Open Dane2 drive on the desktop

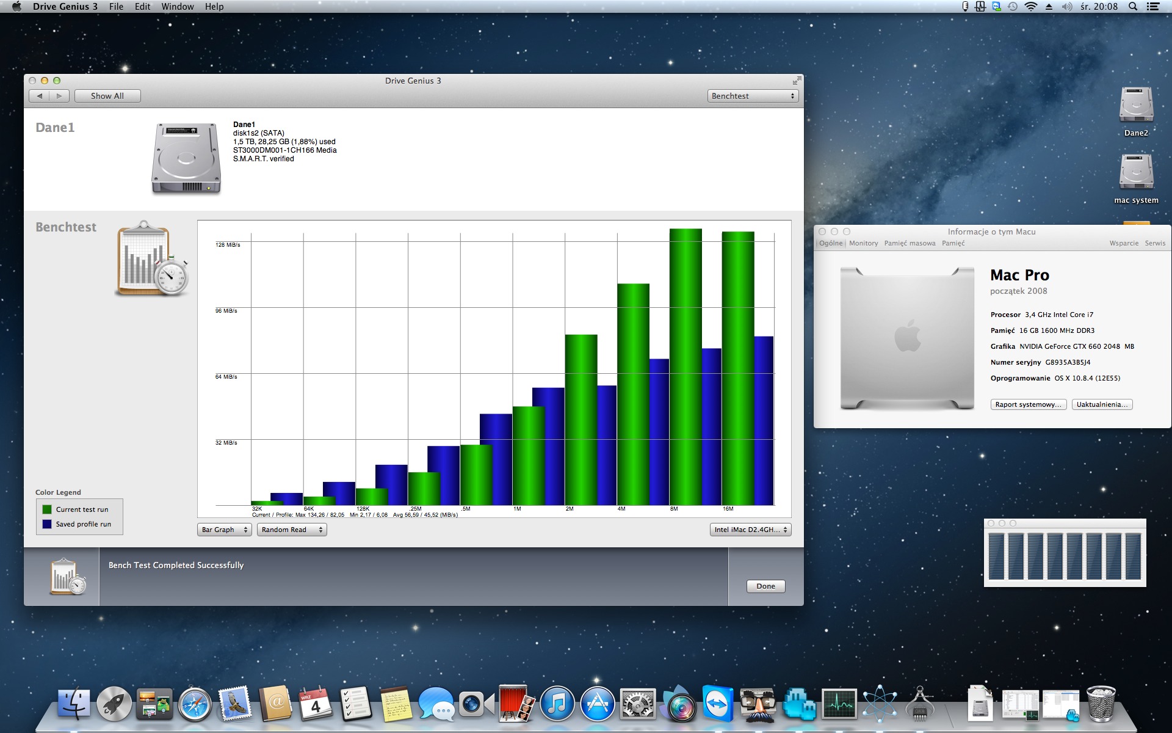1136,111
